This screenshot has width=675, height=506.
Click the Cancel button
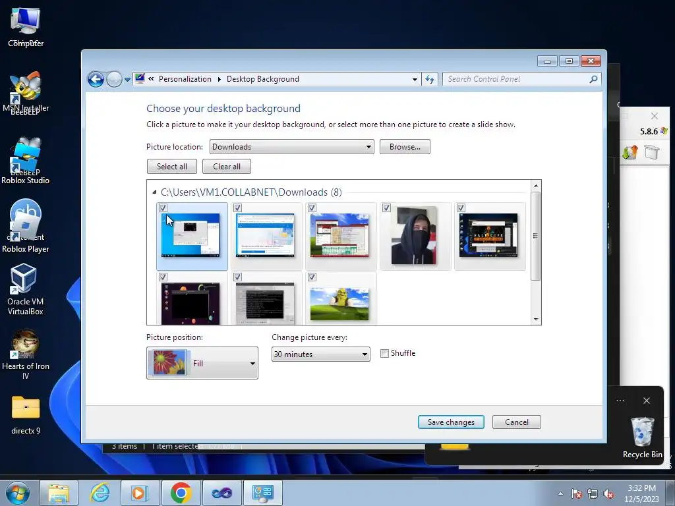(517, 422)
